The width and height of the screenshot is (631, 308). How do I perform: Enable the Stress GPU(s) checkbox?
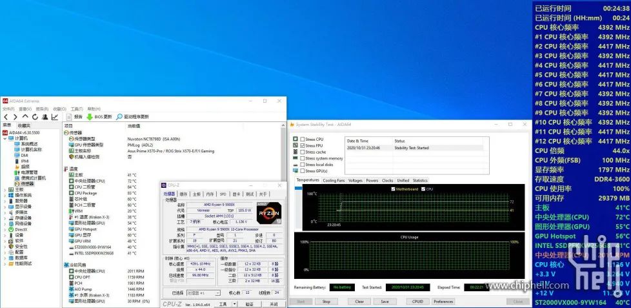click(302, 171)
